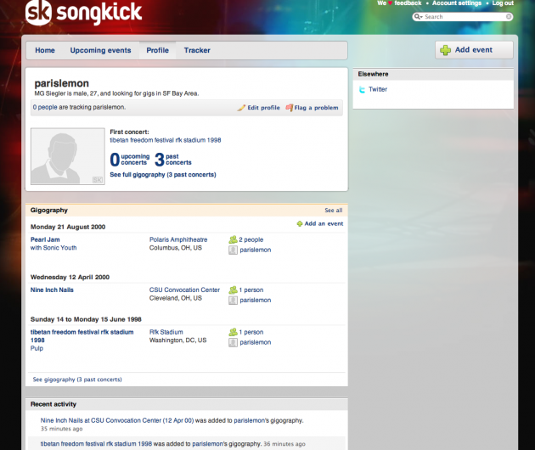Open Nine Inch Nails artist link

(x=52, y=290)
